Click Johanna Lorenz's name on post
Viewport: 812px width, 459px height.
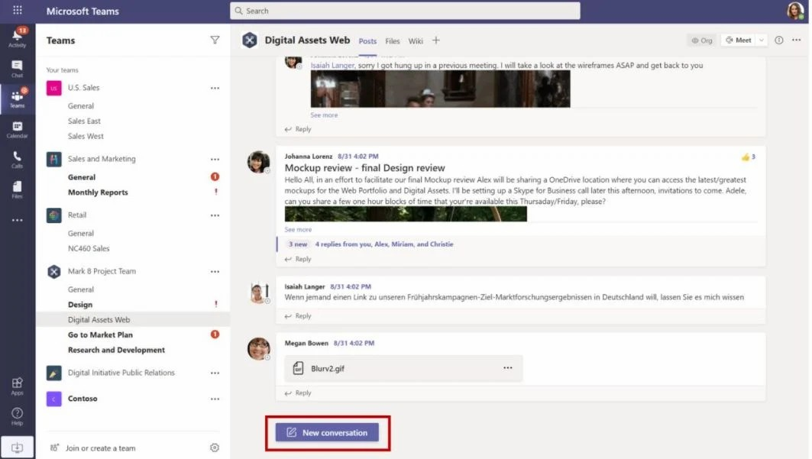click(x=308, y=157)
